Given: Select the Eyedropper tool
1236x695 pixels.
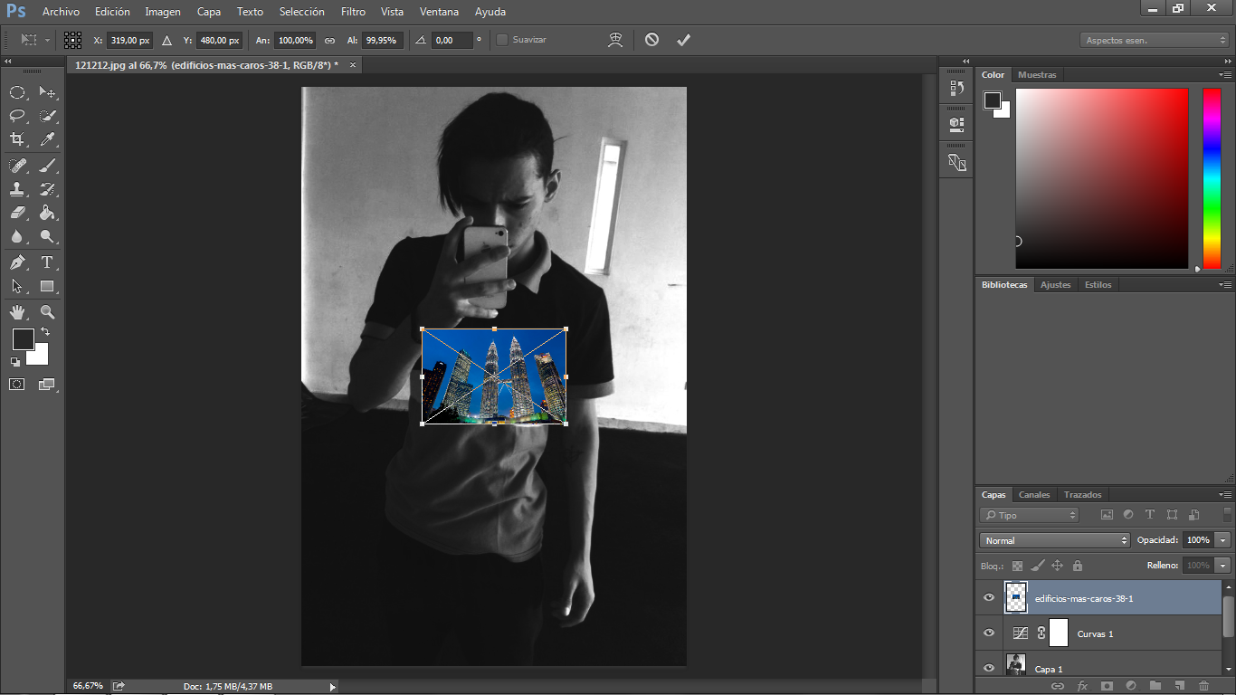Looking at the screenshot, I should (x=47, y=139).
